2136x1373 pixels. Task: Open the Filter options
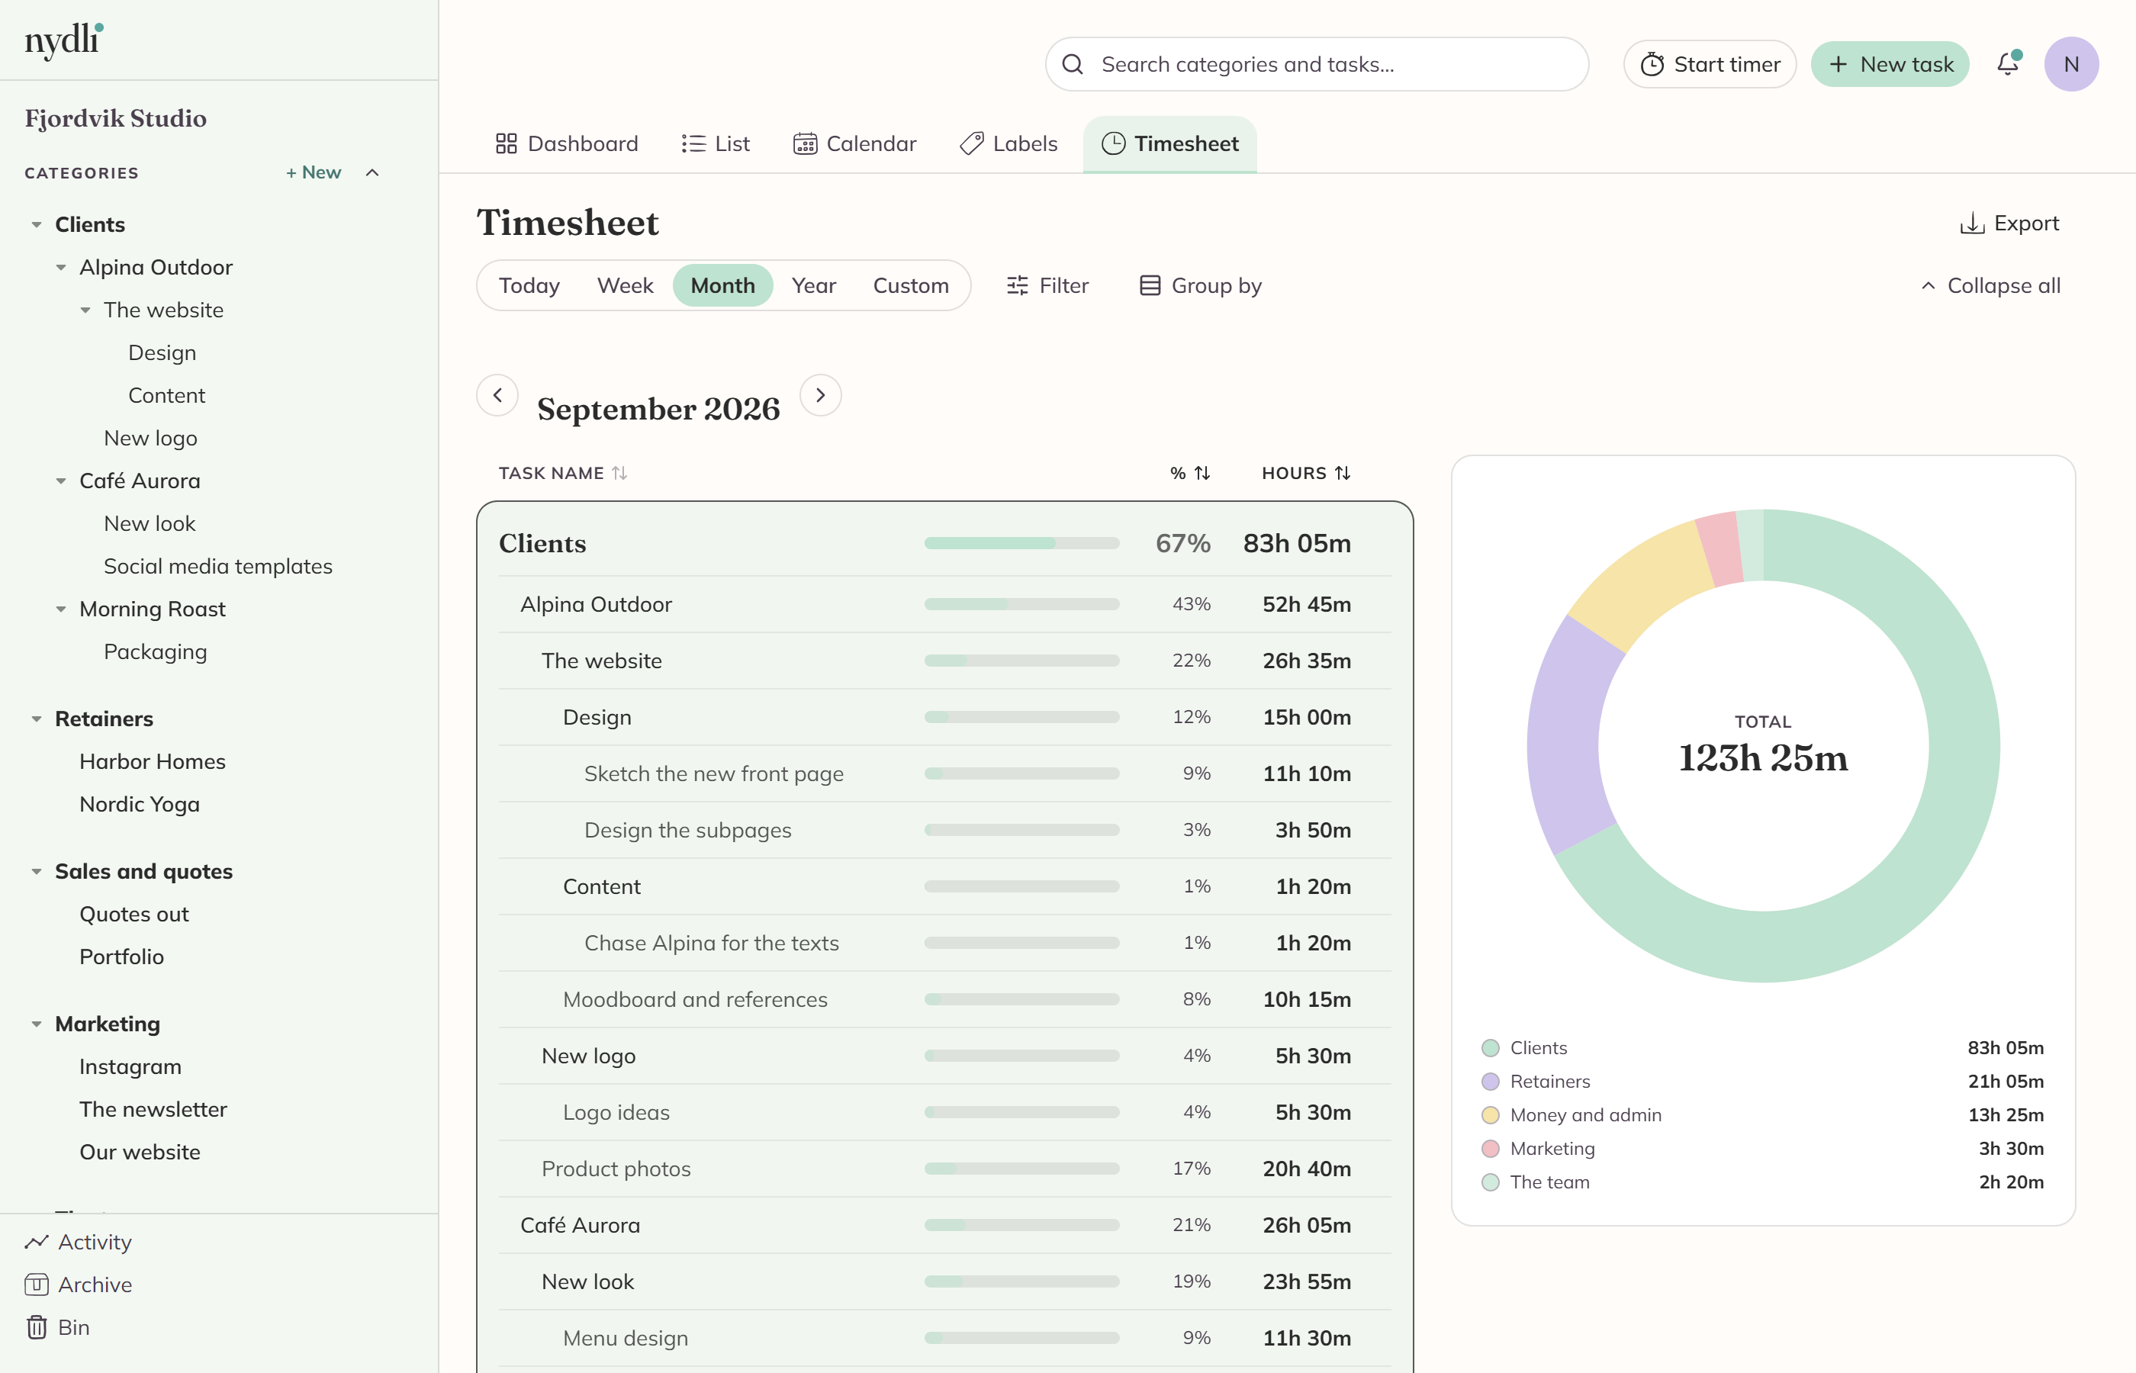pos(1047,285)
